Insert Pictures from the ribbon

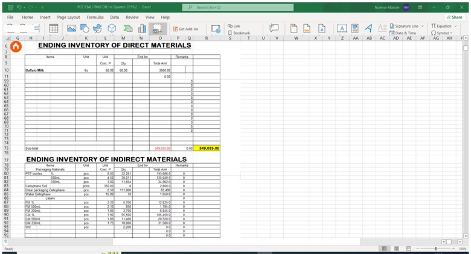point(71,28)
